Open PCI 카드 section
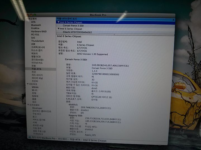This screenshot has width=201, height=150. point(35,34)
